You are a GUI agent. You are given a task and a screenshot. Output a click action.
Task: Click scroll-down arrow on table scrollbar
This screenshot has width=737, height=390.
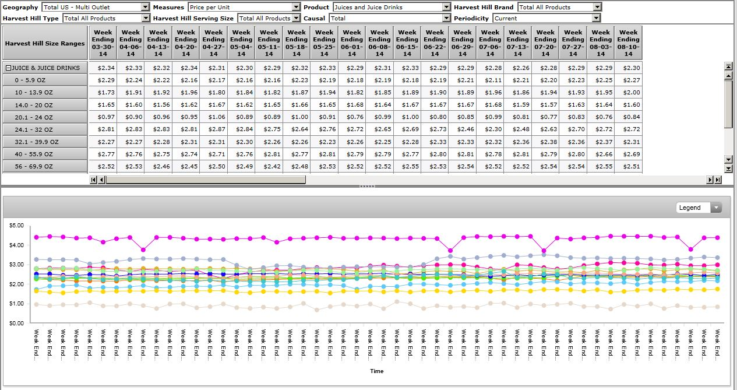pos(728,159)
